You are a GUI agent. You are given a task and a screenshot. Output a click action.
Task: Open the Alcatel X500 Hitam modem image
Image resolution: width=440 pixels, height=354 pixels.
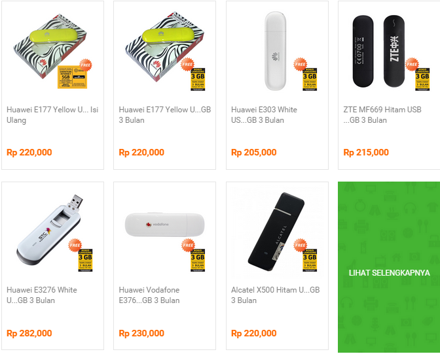276,231
